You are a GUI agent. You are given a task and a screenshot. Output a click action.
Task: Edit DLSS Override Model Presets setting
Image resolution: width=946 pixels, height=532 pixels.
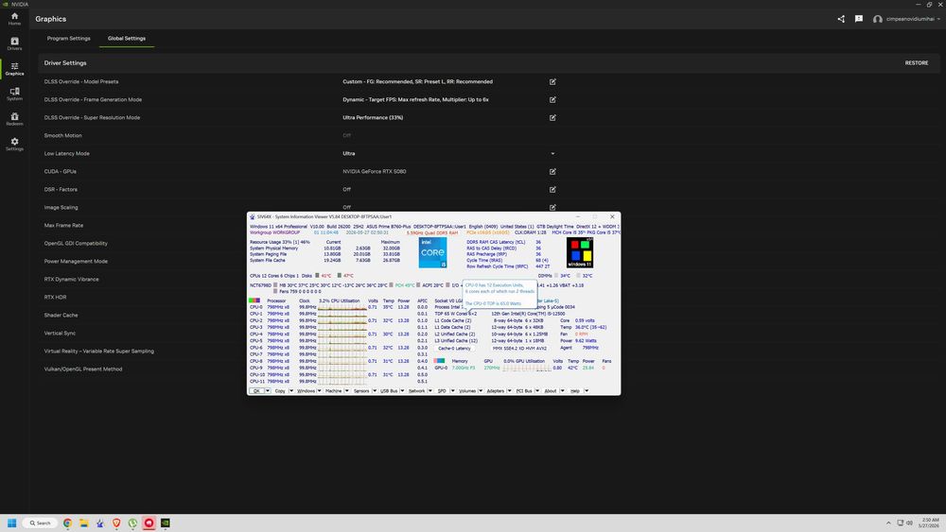click(x=552, y=81)
